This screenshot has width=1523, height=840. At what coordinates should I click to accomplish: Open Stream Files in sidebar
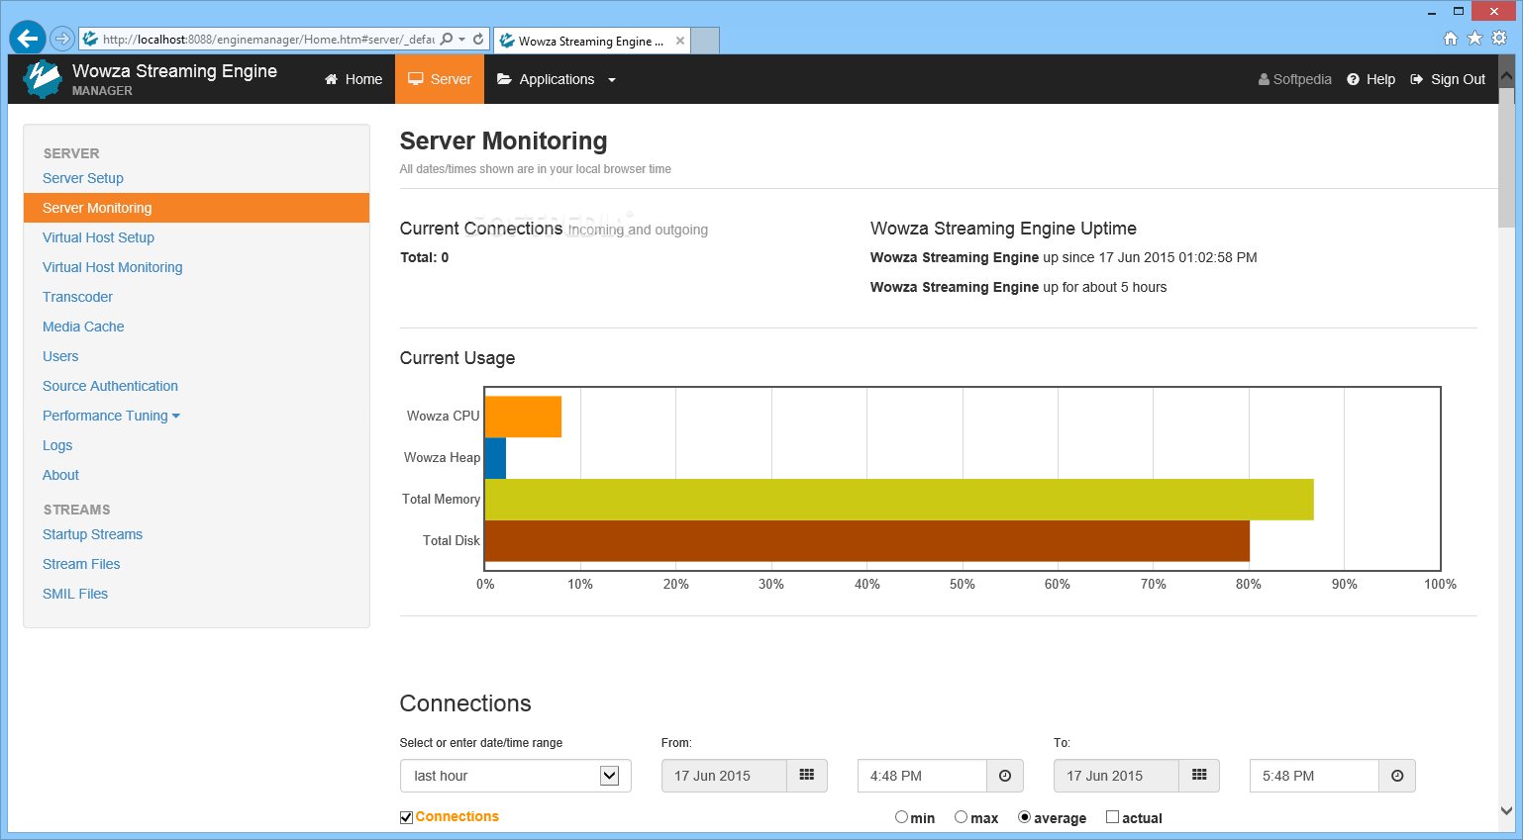click(81, 564)
